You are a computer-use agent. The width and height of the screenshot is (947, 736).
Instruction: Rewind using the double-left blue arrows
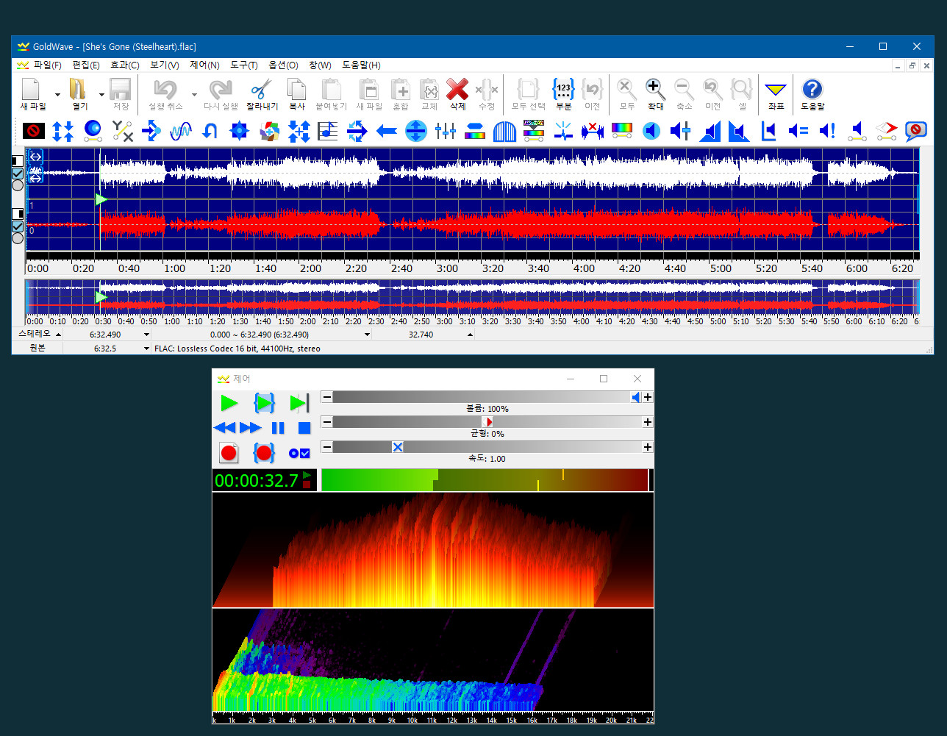pos(224,428)
